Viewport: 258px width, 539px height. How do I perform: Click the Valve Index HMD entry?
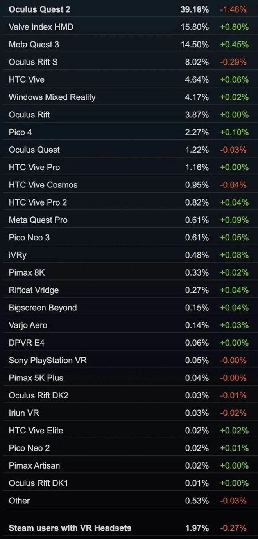pyautogui.click(x=129, y=27)
